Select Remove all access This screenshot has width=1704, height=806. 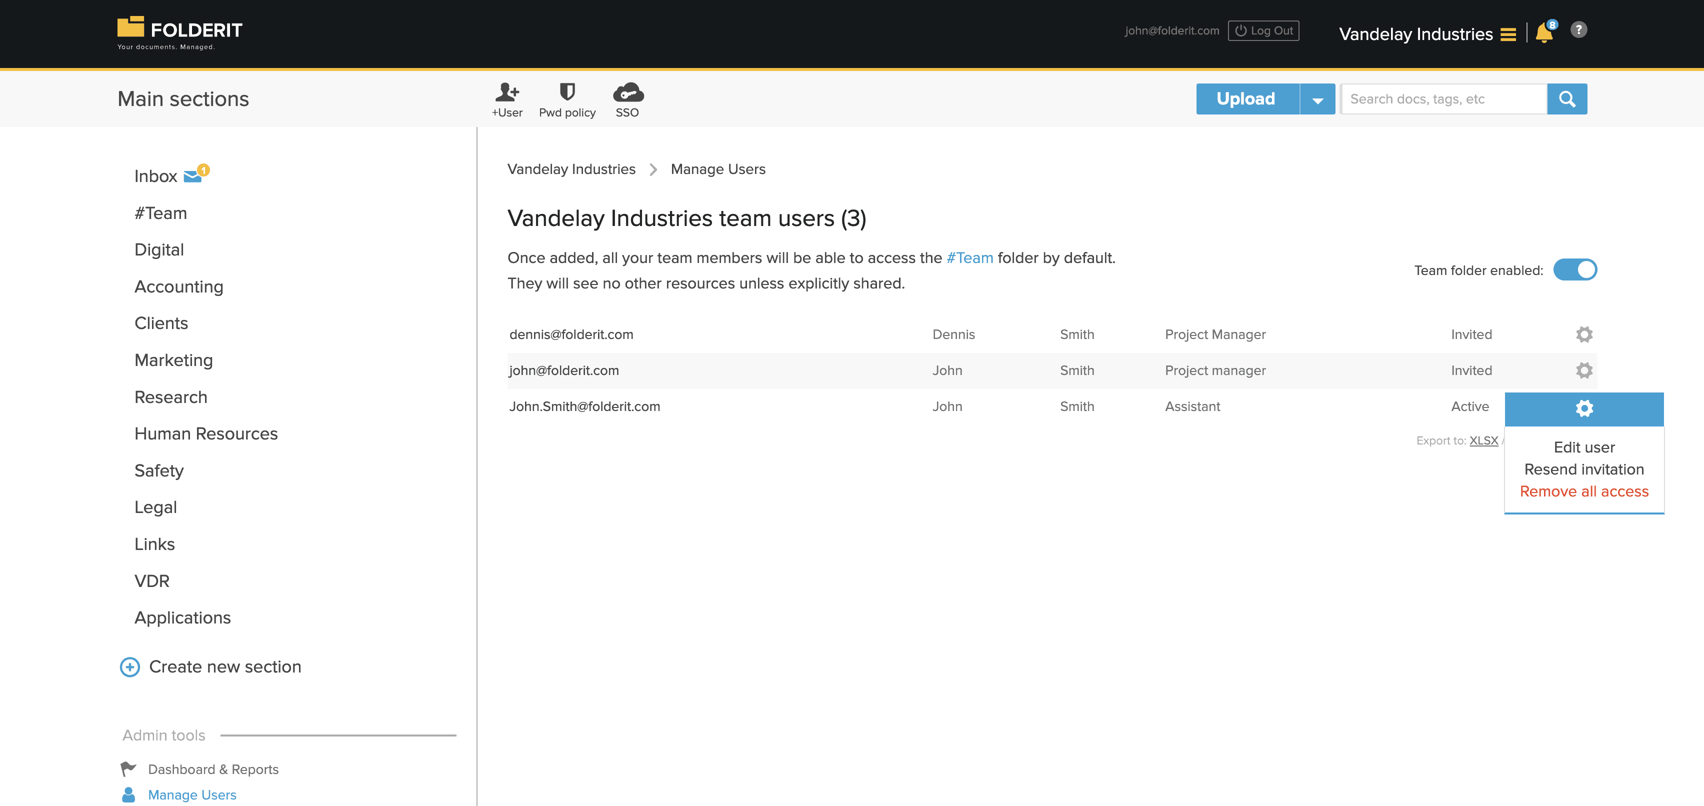(x=1583, y=491)
